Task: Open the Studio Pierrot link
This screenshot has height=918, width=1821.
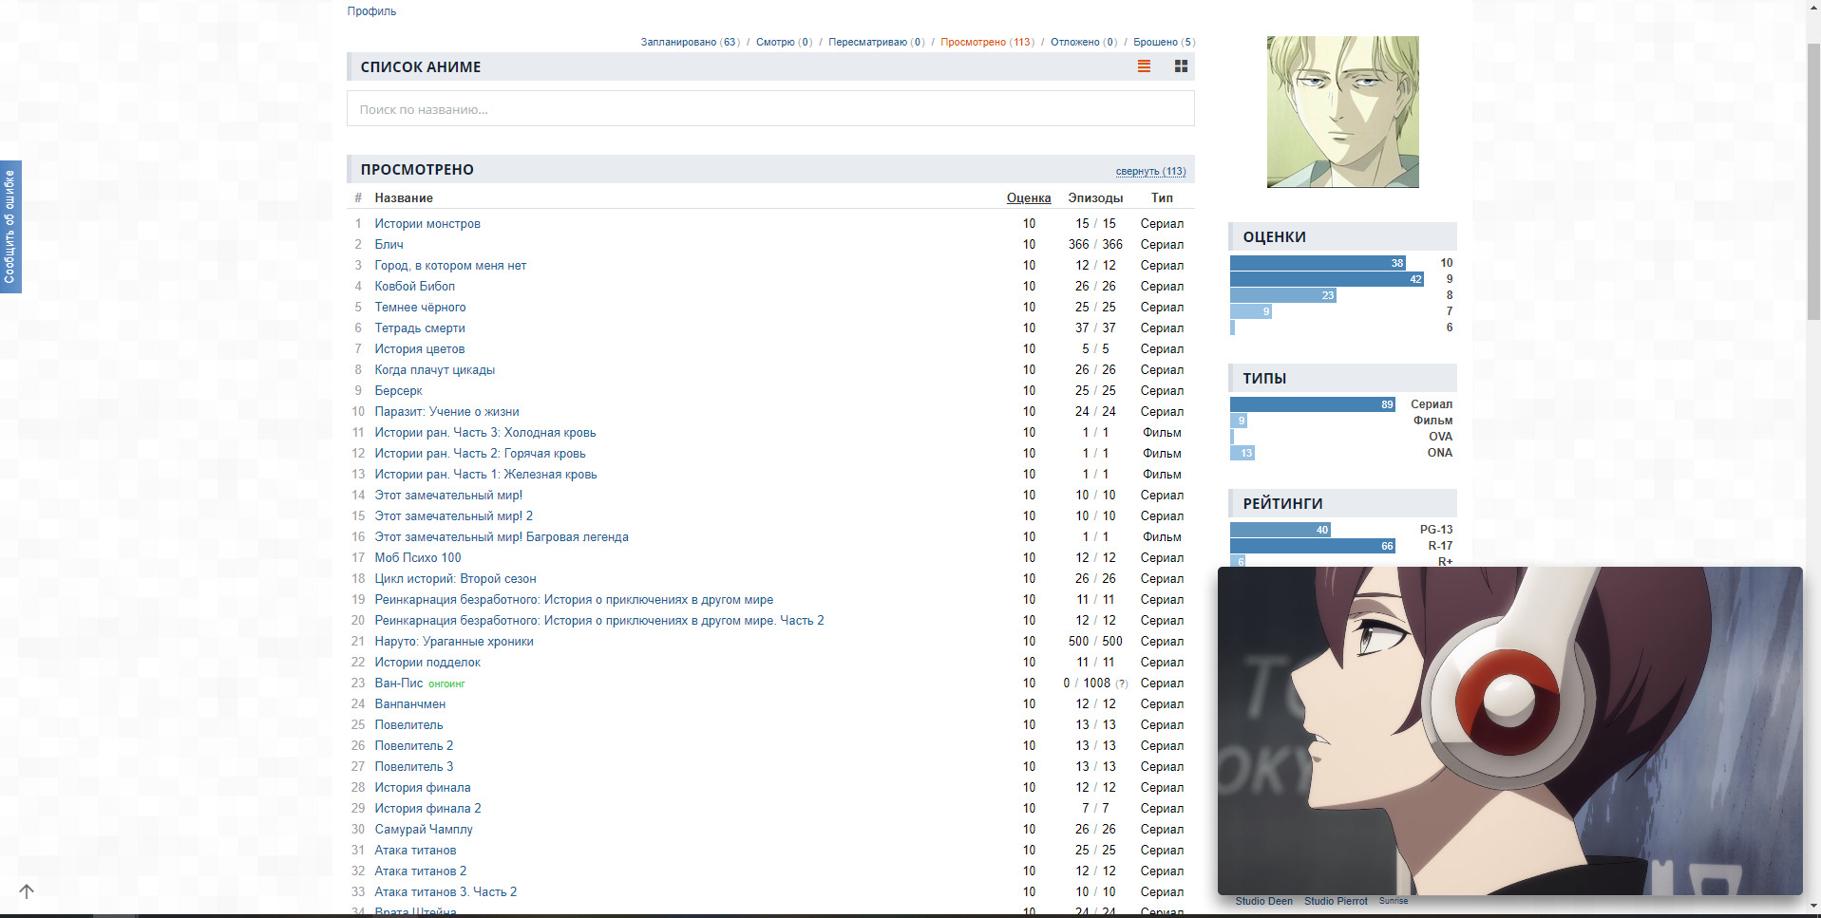Action: pos(1336,902)
